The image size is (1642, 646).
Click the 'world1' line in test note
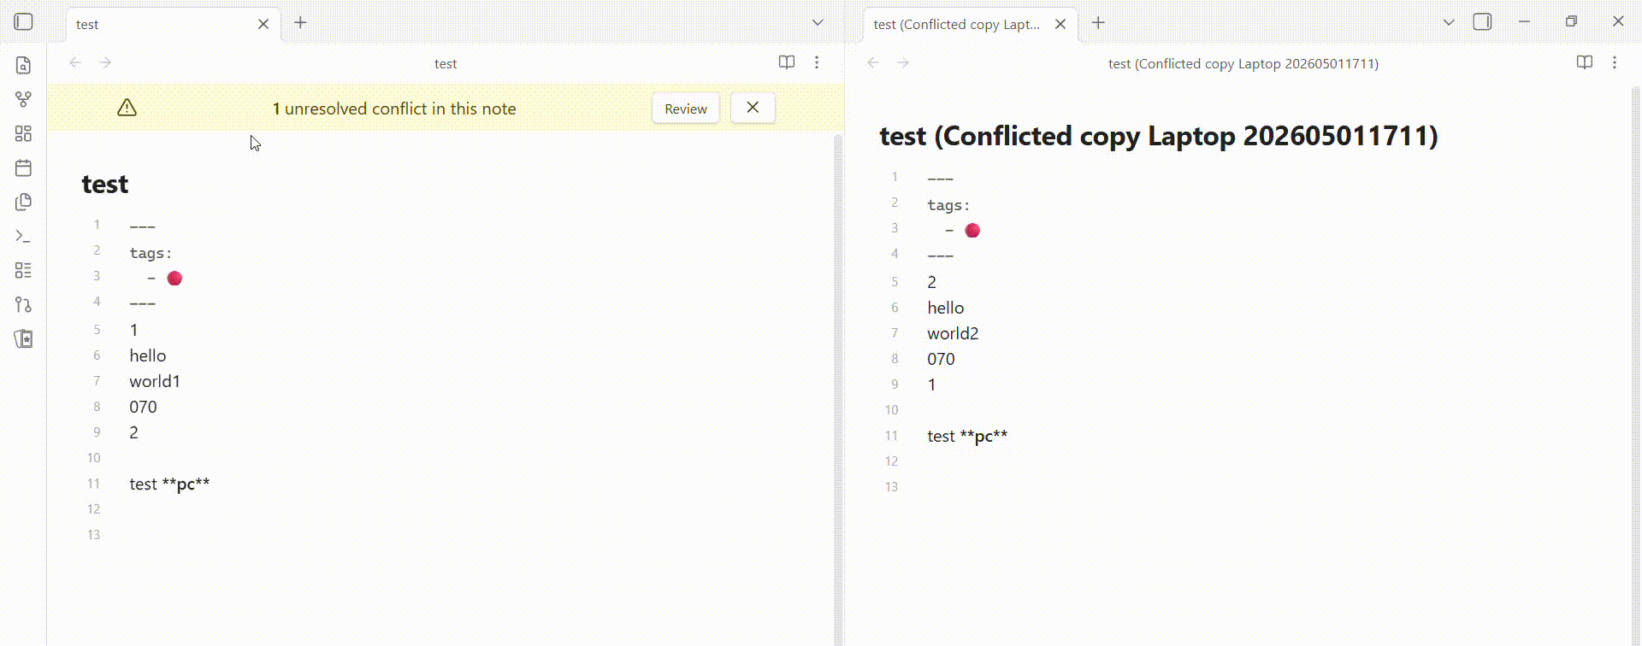pos(155,381)
